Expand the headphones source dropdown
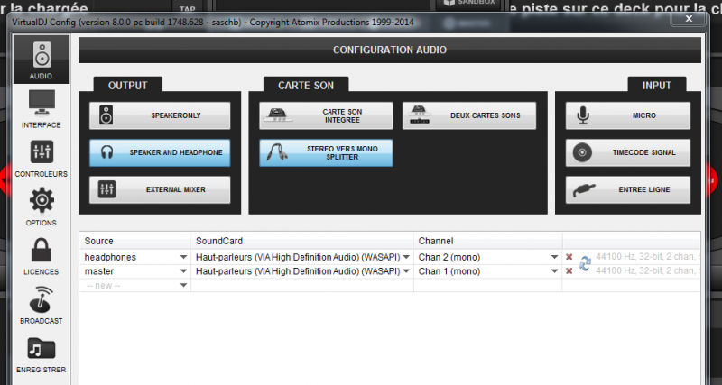The image size is (722, 385). [183, 257]
